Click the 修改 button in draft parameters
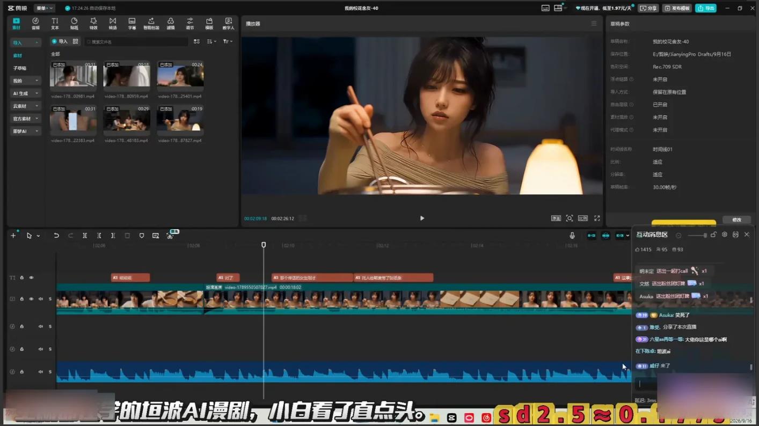This screenshot has width=759, height=426. pyautogui.click(x=736, y=220)
